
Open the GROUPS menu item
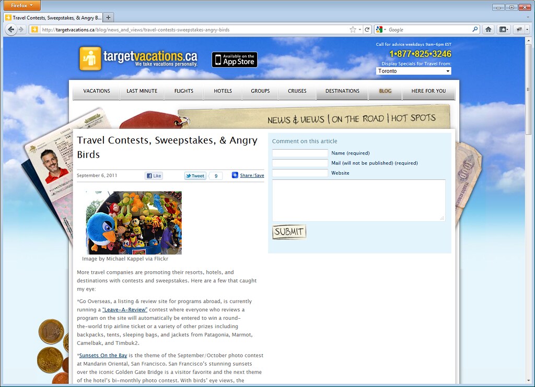coord(260,91)
